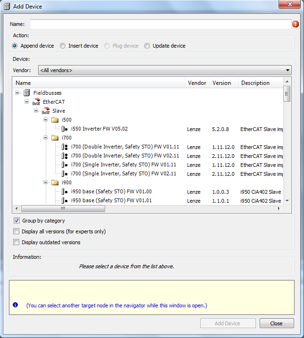Click in the Name input field

tap(160, 24)
